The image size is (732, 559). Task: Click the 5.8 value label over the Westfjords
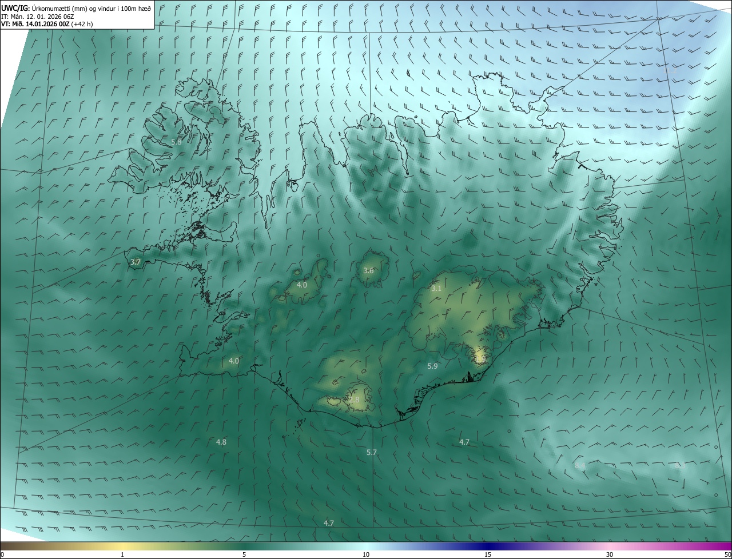[176, 142]
